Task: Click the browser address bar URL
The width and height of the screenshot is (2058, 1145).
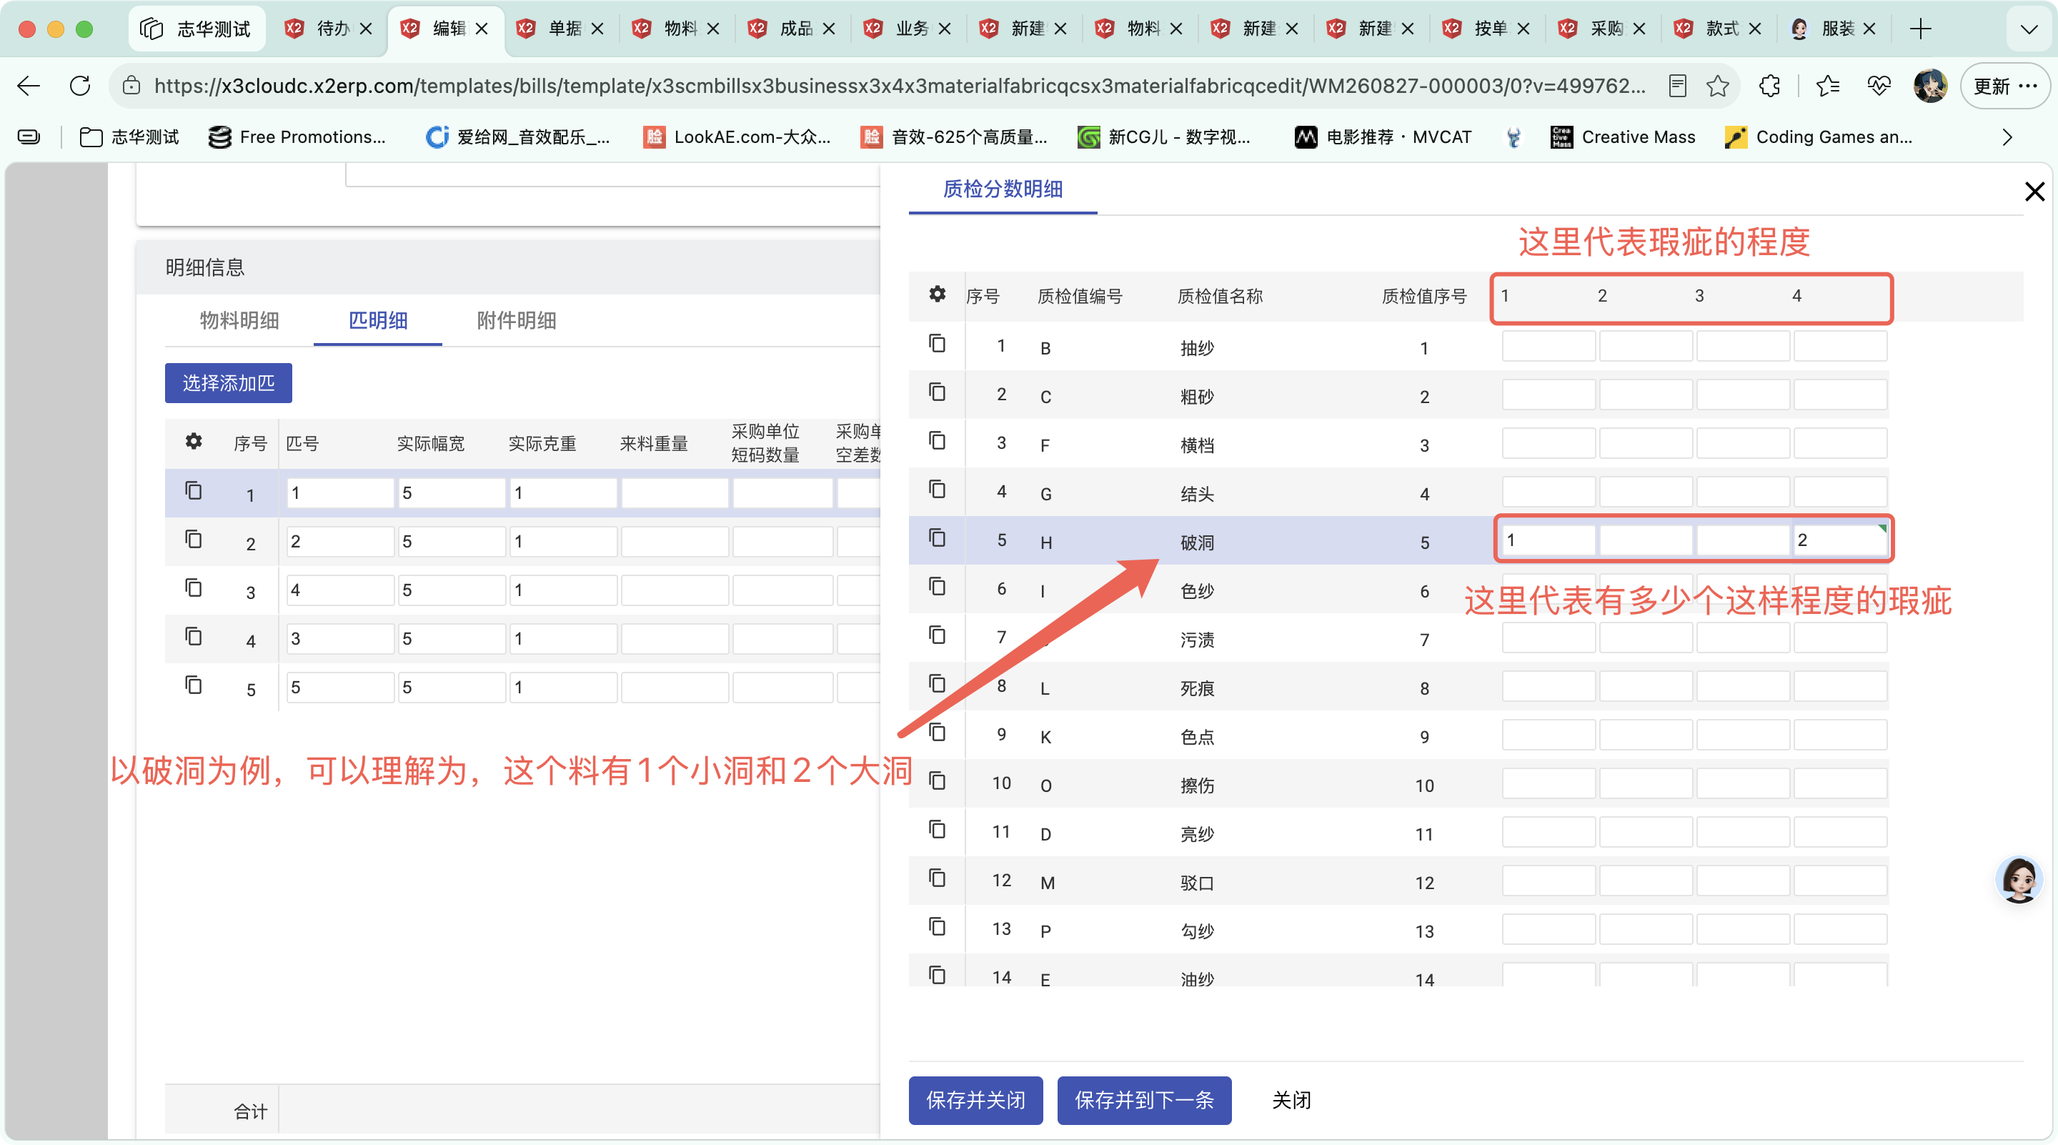Action: 899,86
